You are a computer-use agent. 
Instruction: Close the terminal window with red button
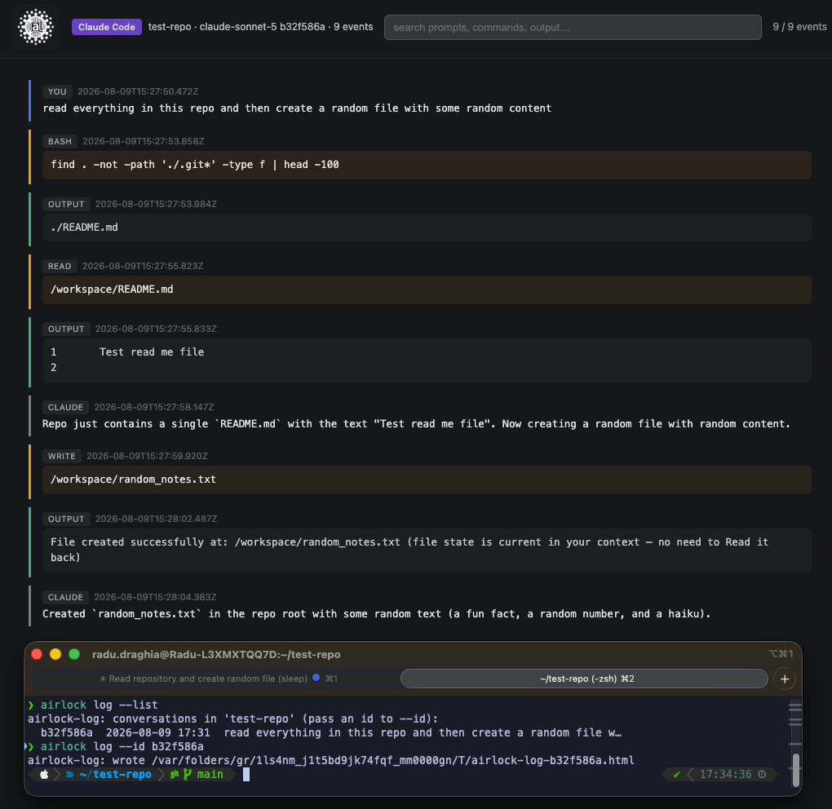click(x=37, y=654)
